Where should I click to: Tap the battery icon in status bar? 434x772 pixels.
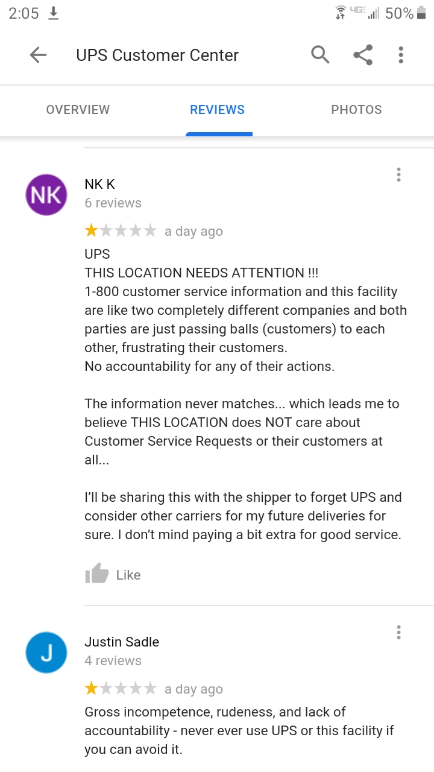point(421,13)
